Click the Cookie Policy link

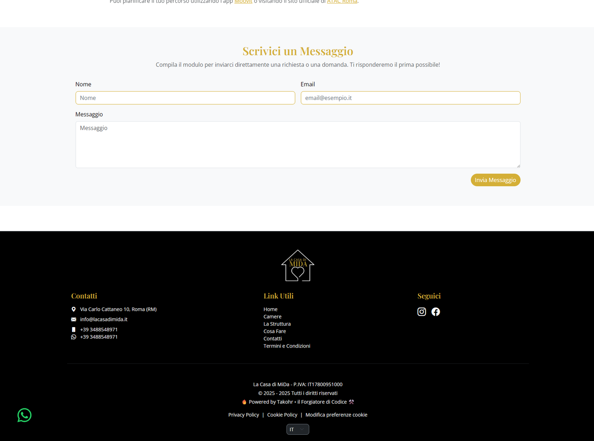(282, 415)
